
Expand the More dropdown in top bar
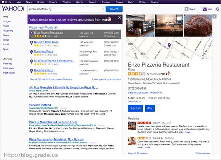pos(155,2)
